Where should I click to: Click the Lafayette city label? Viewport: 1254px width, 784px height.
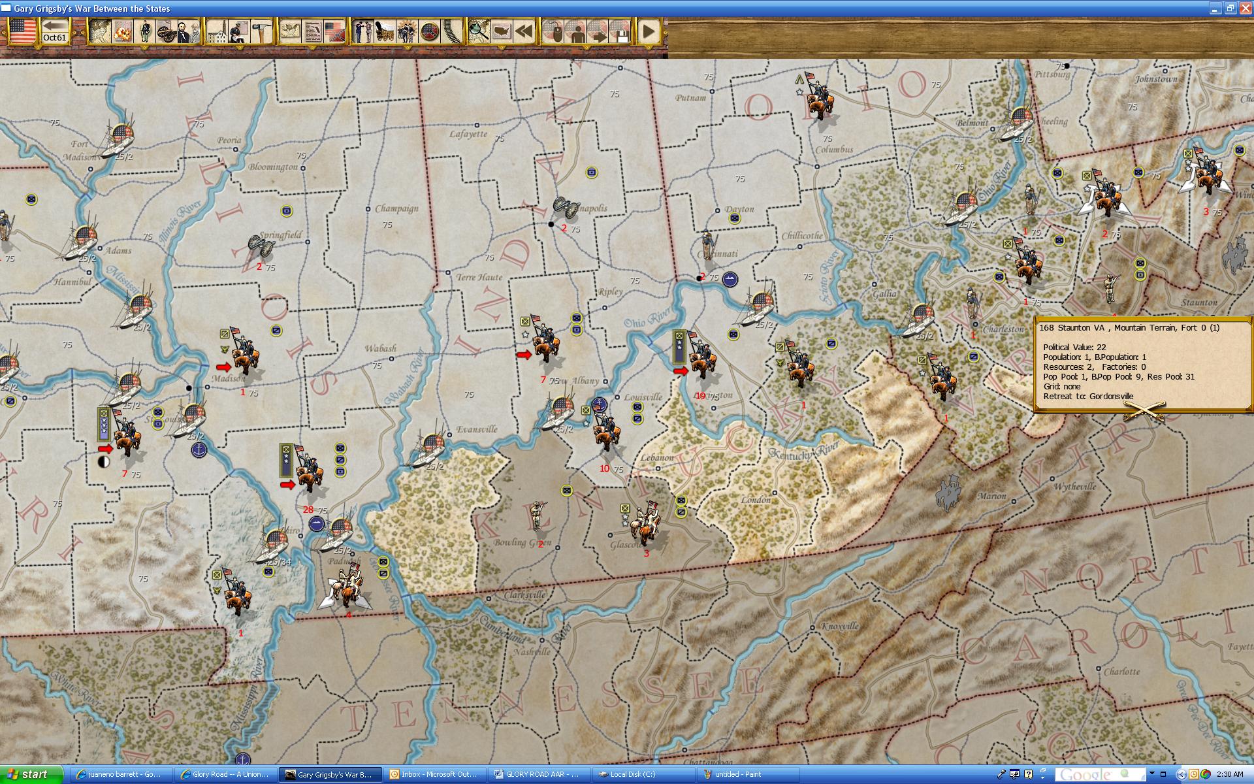pyautogui.click(x=468, y=134)
